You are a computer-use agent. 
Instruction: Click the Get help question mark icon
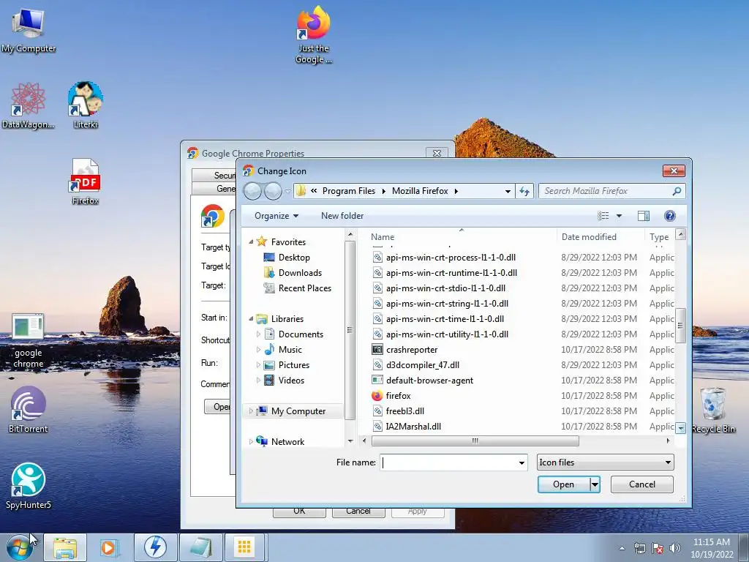[x=670, y=216]
